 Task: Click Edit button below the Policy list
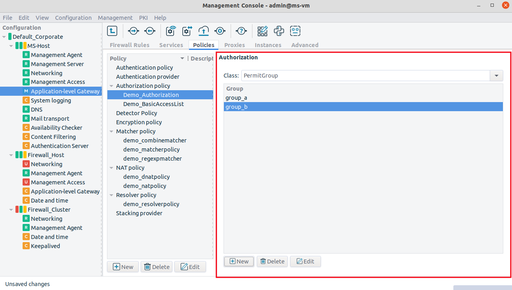[190, 267]
